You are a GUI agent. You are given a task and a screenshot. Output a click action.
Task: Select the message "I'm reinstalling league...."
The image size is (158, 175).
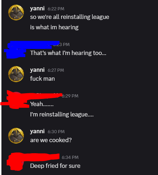62,114
